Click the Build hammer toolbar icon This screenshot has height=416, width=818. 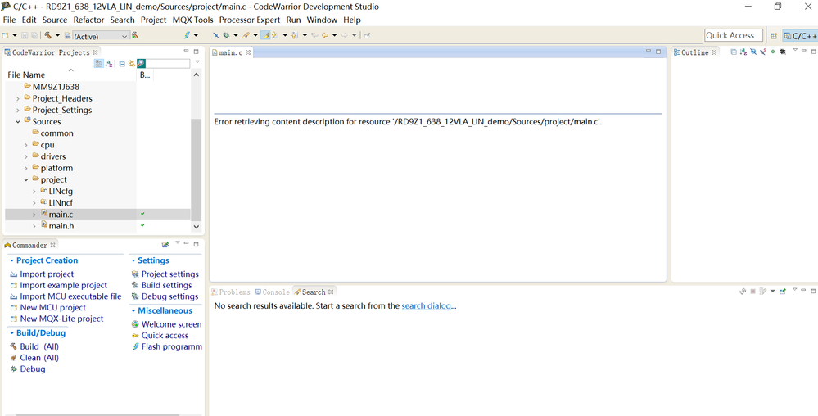pos(47,35)
